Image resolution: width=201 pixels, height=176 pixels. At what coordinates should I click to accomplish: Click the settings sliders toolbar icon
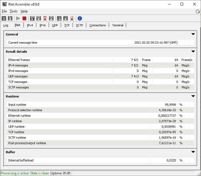[4, 18]
